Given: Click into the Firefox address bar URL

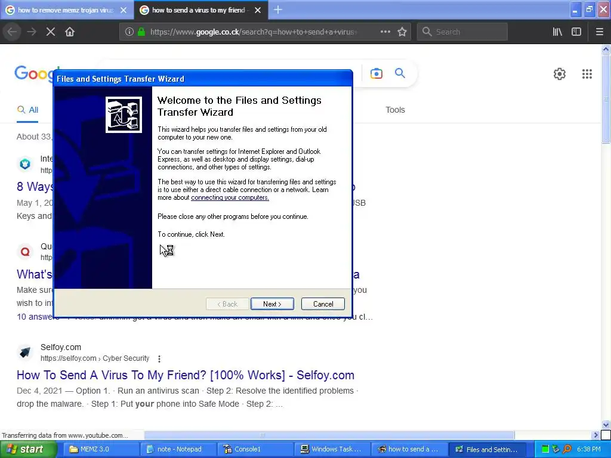Looking at the screenshot, I should 253,32.
